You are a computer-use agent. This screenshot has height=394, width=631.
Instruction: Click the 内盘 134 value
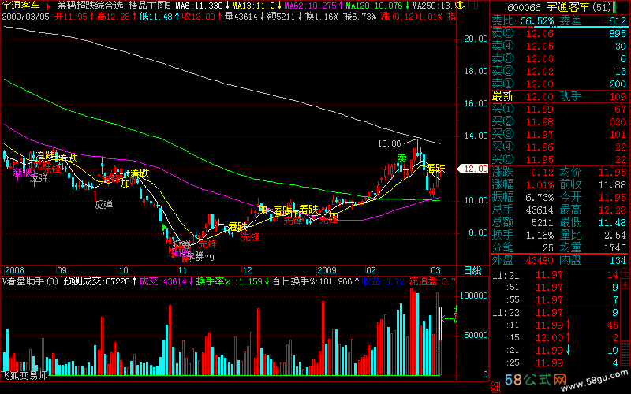618,261
